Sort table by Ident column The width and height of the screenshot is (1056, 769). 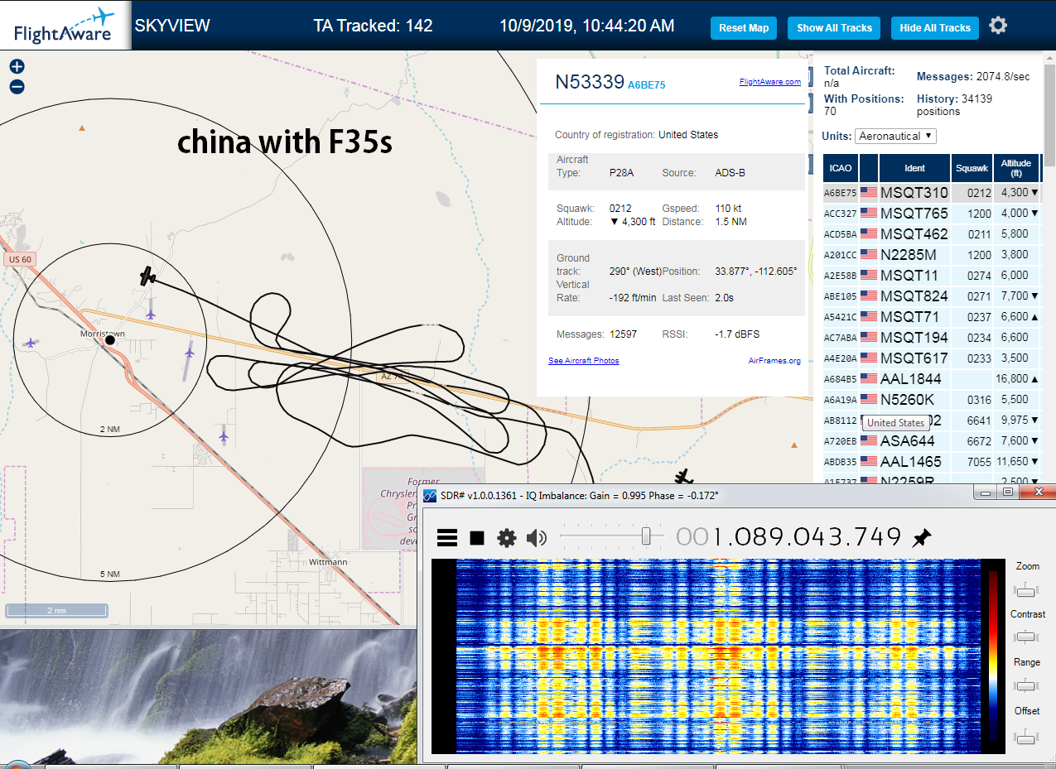point(914,168)
